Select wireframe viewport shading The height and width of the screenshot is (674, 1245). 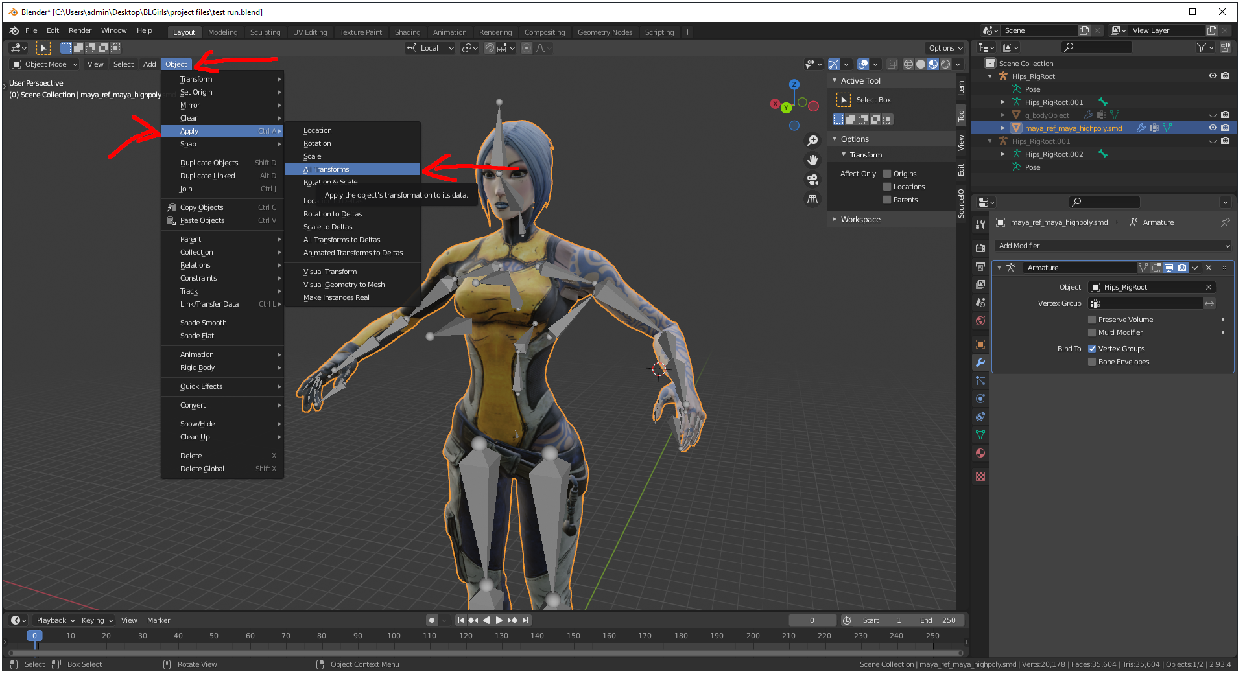tap(908, 64)
